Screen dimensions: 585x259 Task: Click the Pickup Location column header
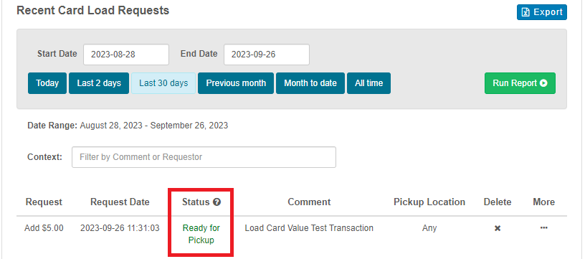429,202
